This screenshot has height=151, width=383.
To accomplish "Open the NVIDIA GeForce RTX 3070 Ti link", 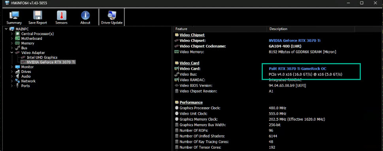I will pyautogui.click(x=294, y=41).
